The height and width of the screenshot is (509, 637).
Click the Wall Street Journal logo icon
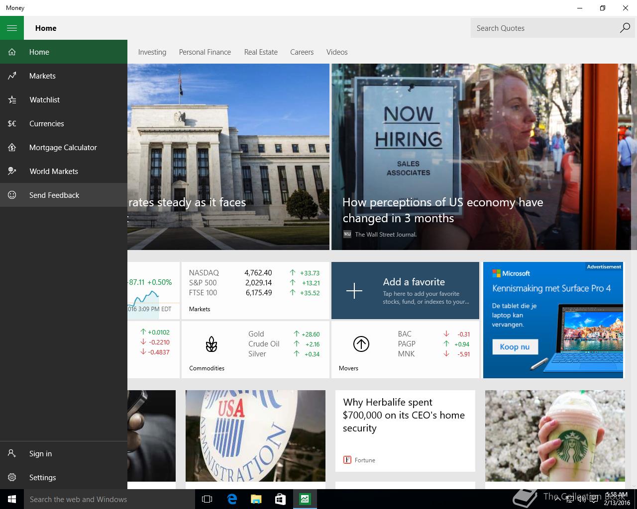click(347, 234)
